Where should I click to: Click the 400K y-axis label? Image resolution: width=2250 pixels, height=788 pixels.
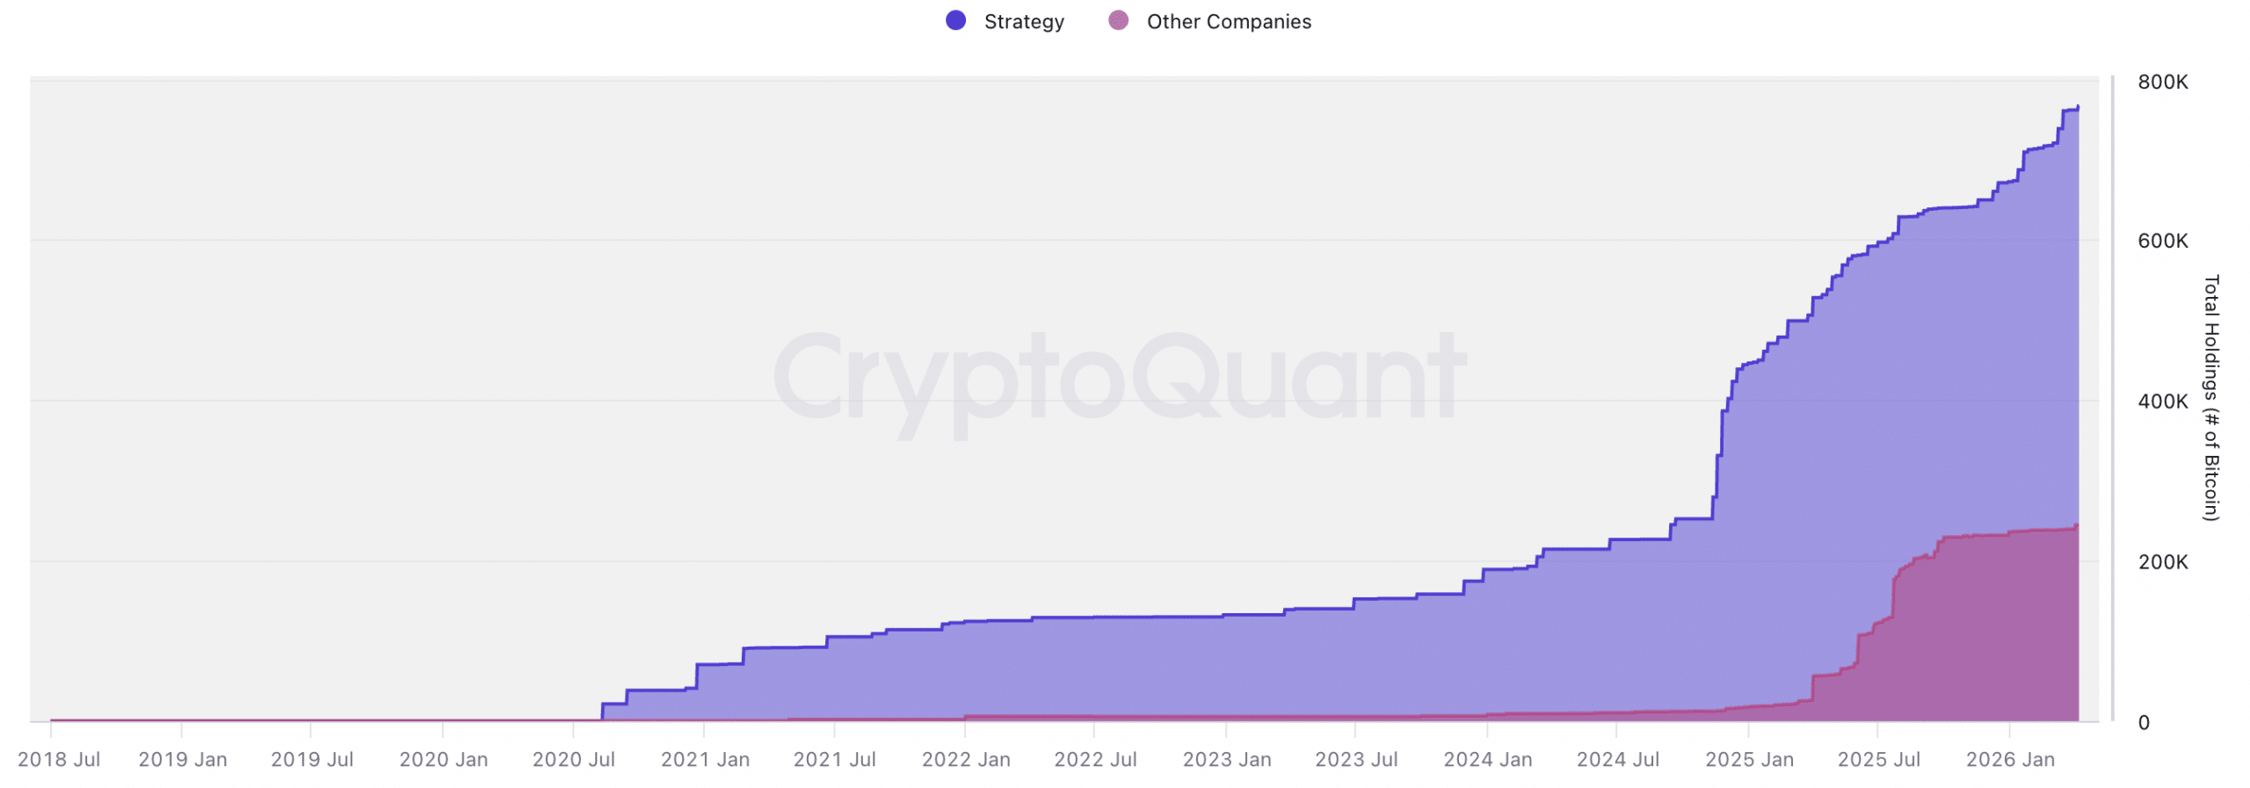pyautogui.click(x=2161, y=401)
